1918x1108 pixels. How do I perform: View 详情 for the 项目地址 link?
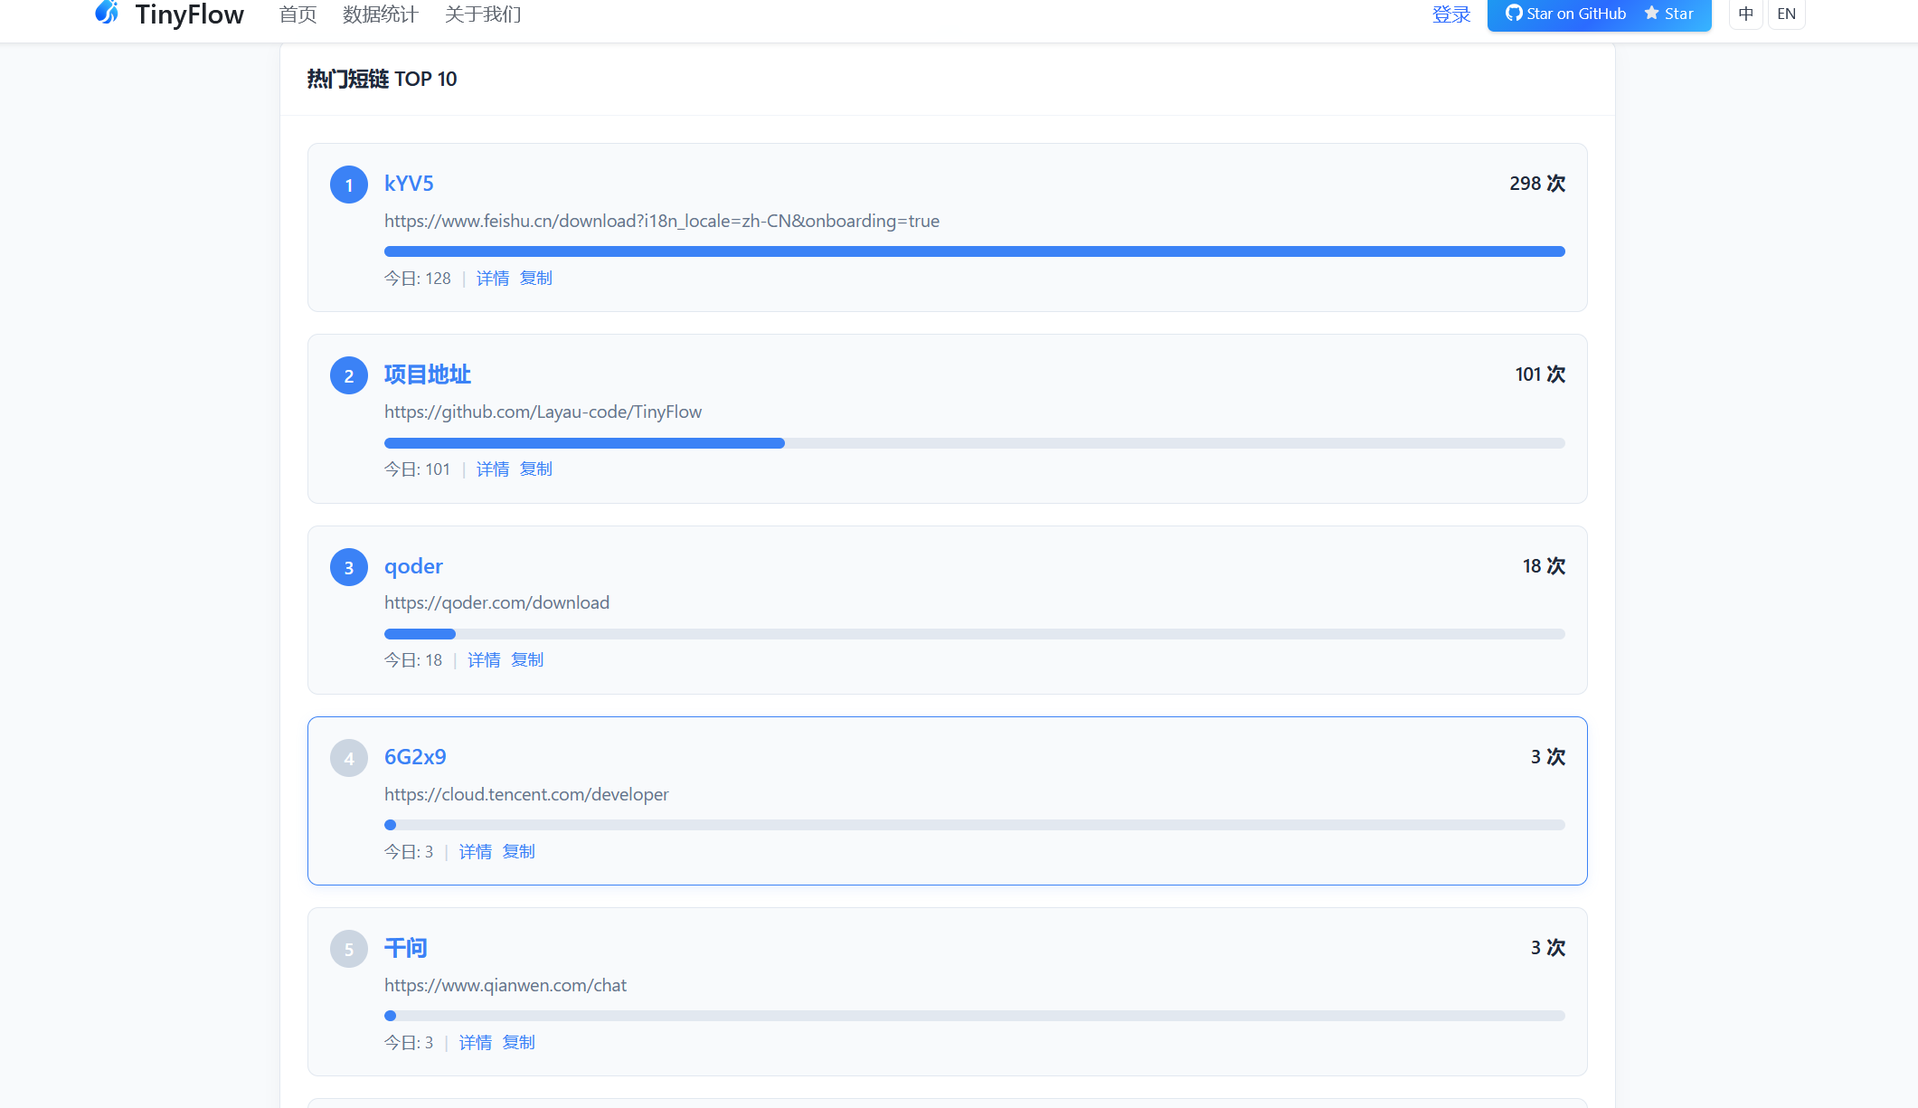point(493,469)
